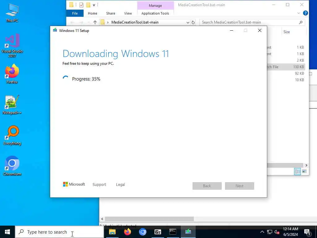Click the muted volume tray icon
This screenshot has width=317, height=238.
pos(277,232)
